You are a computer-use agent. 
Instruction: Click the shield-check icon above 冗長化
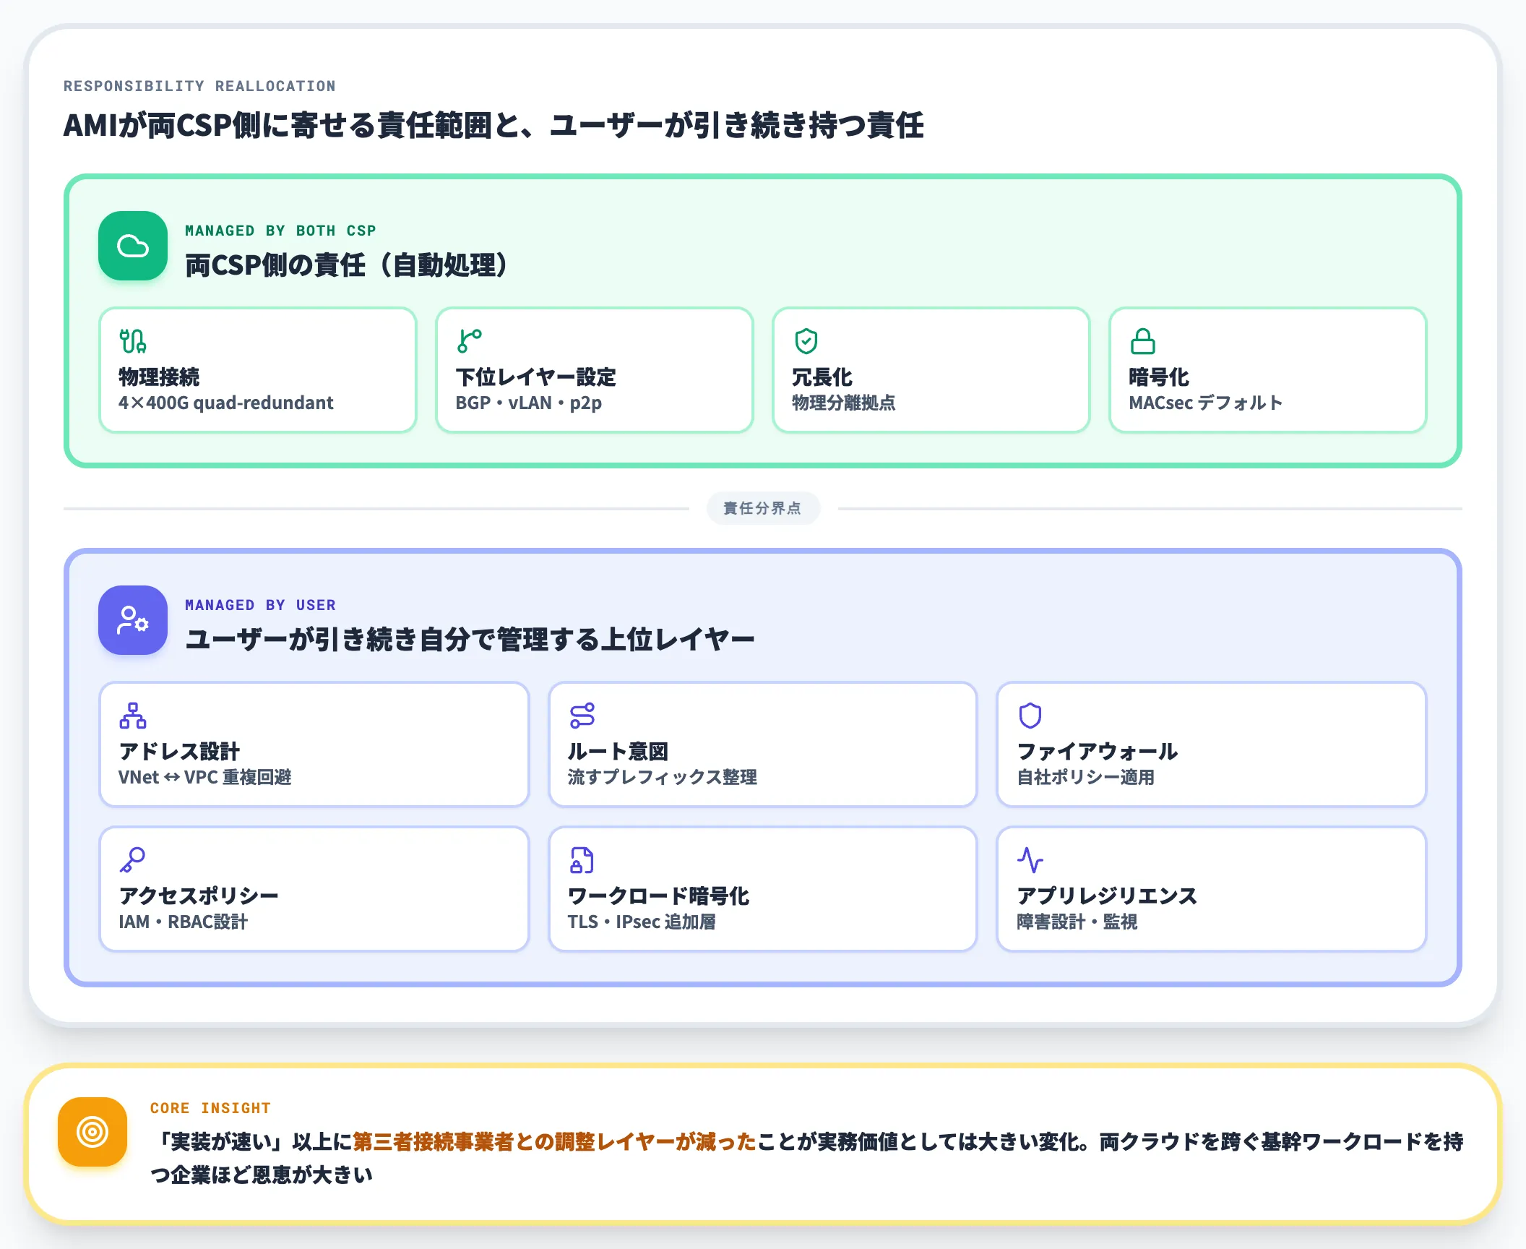click(x=806, y=341)
